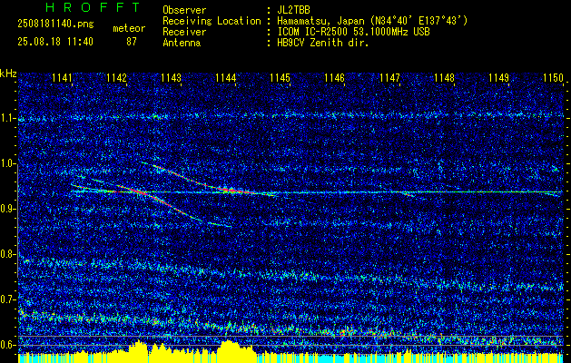Click frequency axis label 0.6
This screenshot has width=571, height=363.
8,345
